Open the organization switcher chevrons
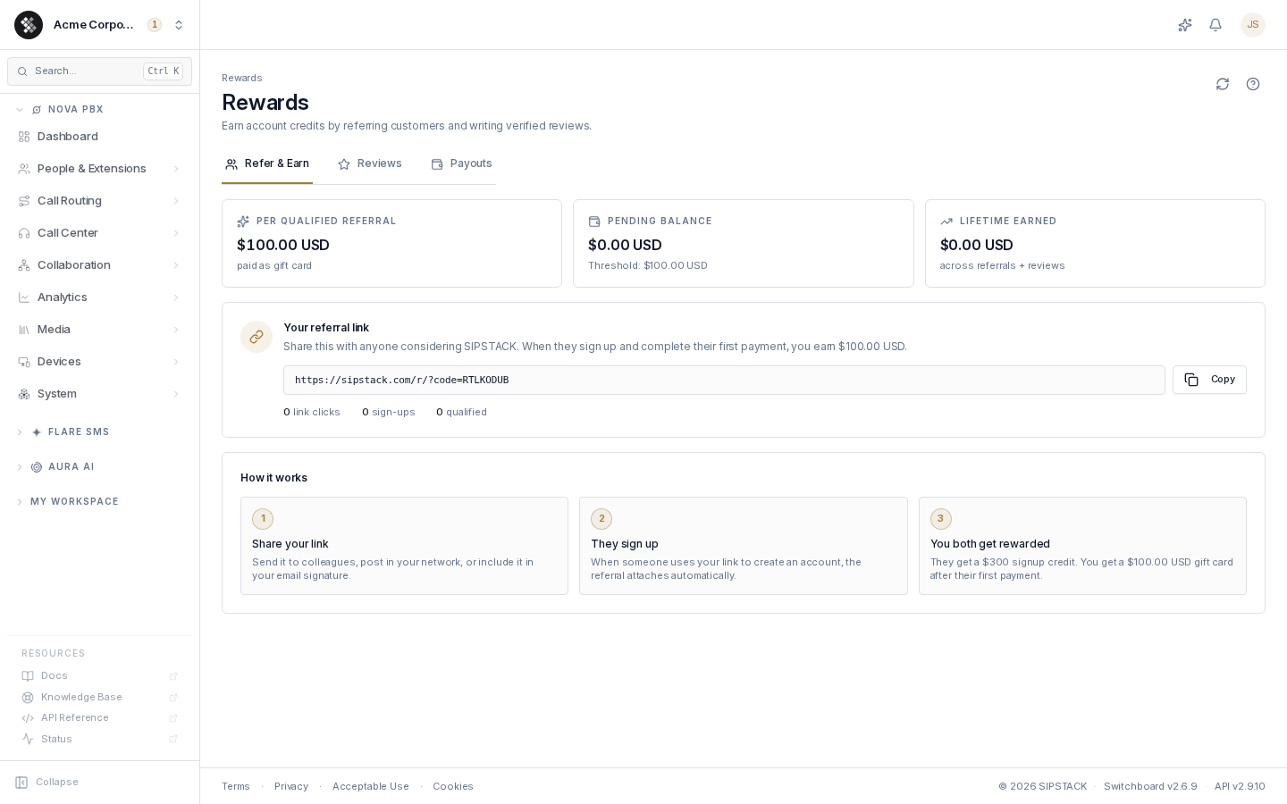 click(179, 25)
